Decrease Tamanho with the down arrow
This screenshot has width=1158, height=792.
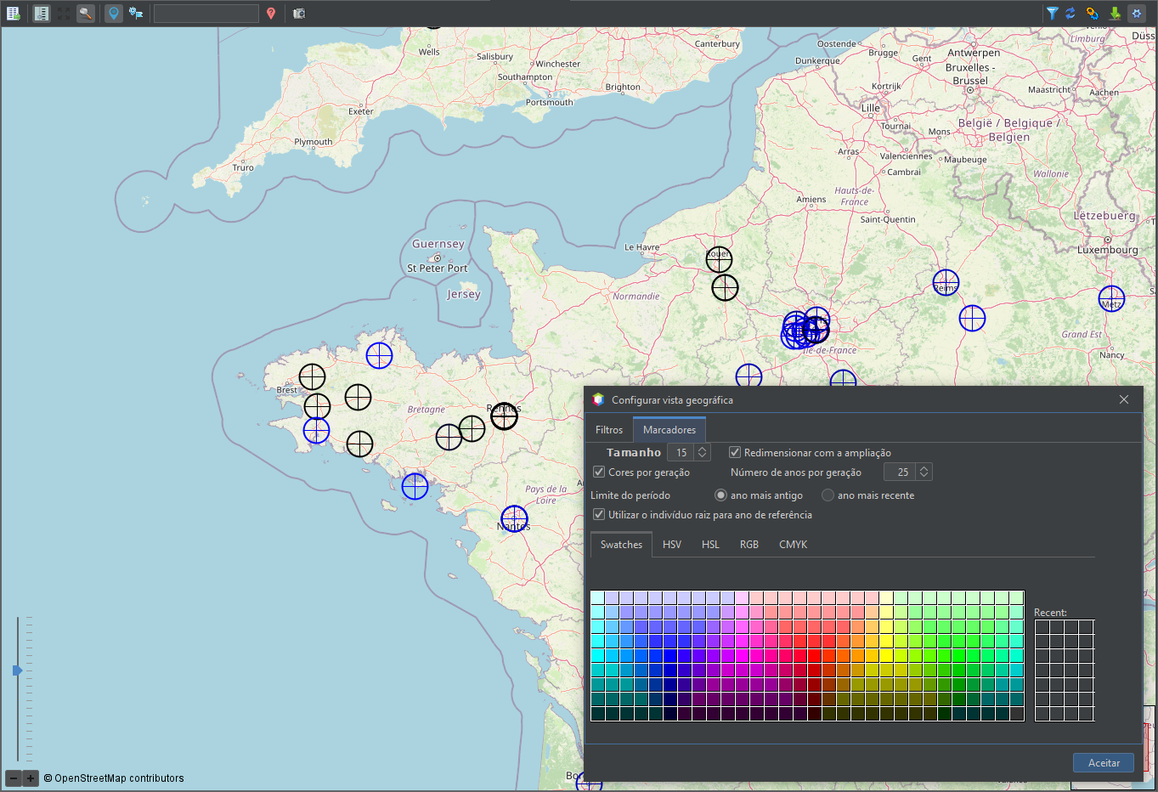[x=703, y=456]
